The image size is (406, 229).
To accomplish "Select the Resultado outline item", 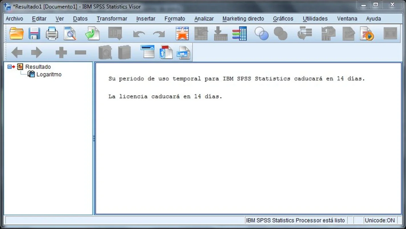I will tap(38, 67).
